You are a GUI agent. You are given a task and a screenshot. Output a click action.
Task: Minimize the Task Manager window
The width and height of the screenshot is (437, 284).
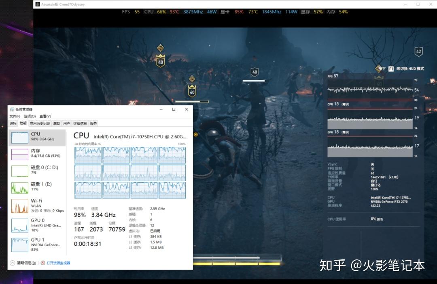point(161,109)
